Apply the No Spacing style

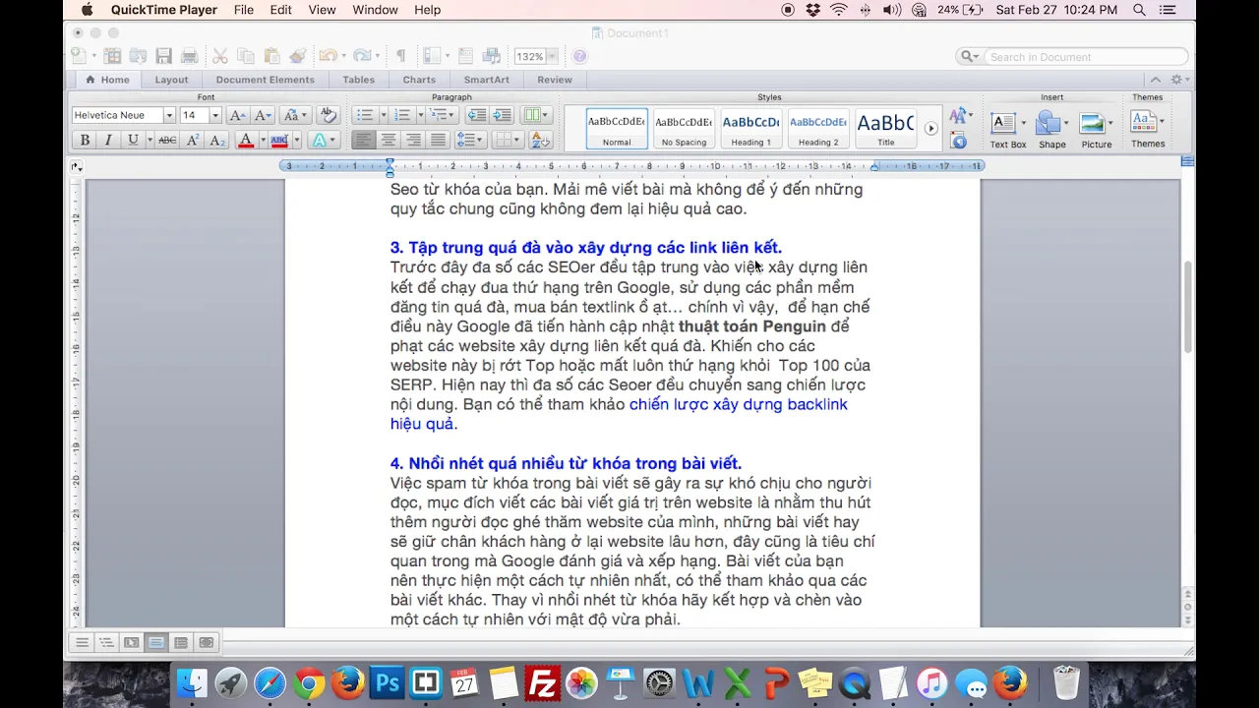(x=684, y=129)
